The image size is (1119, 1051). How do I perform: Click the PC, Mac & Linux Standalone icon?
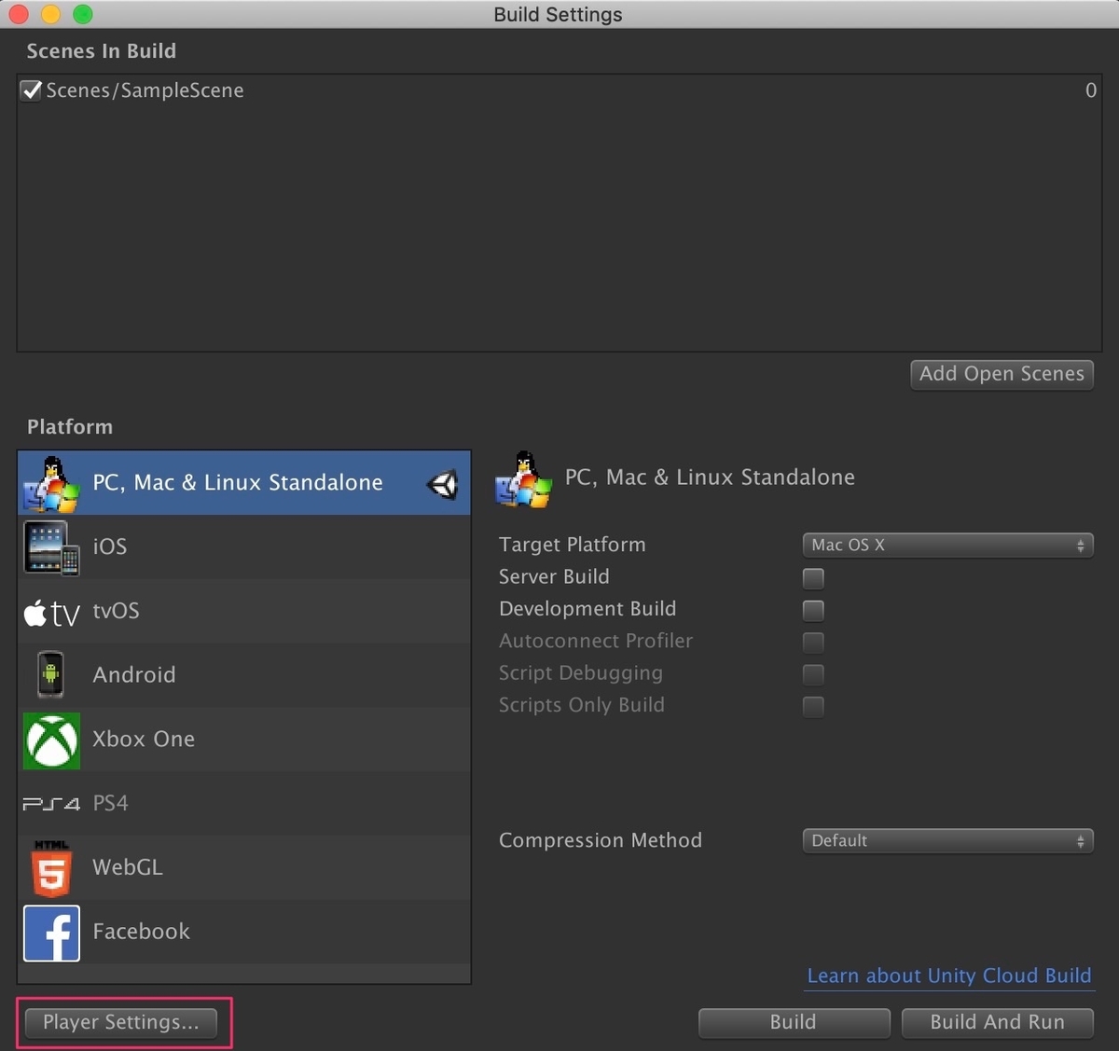tap(51, 483)
